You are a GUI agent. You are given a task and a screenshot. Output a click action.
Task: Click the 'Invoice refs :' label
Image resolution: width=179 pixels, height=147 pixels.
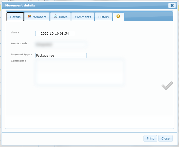[x=20, y=43]
